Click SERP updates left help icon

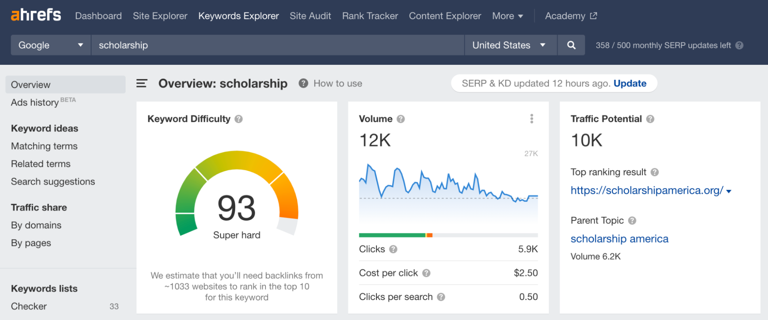[740, 45]
